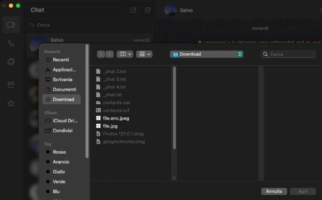Viewport: 322px width, 200px height.
Task: Click the Applicazioni app icon in sidebar
Action: point(48,69)
